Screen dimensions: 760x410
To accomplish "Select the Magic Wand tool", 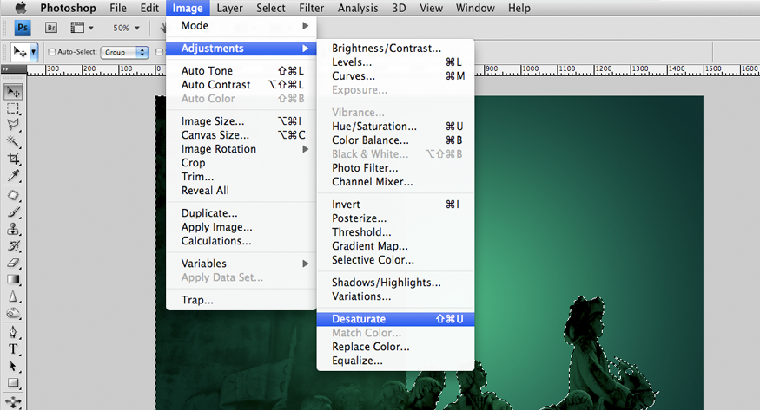I will (x=13, y=141).
